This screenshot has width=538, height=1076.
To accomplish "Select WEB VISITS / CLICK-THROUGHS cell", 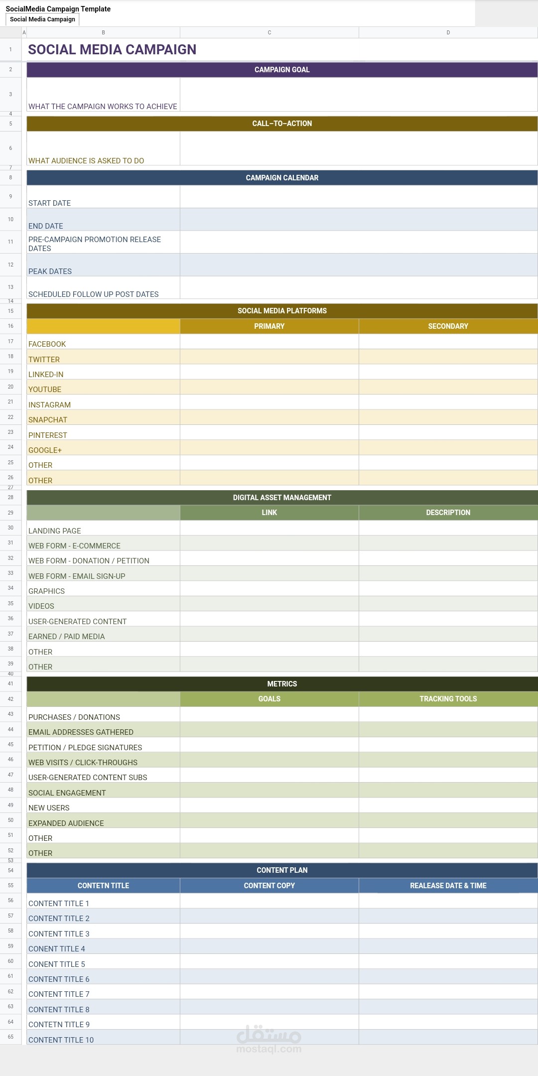I will point(103,760).
